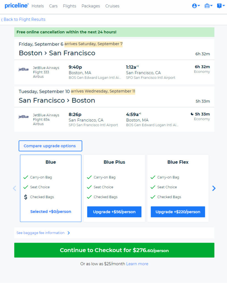
Task: Click the priceline logo
Action: click(17, 6)
